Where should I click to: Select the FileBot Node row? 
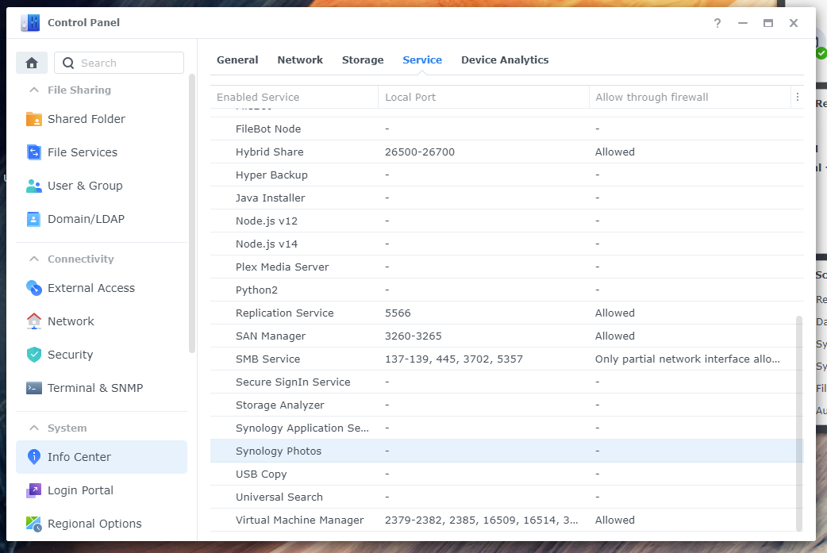coord(507,129)
